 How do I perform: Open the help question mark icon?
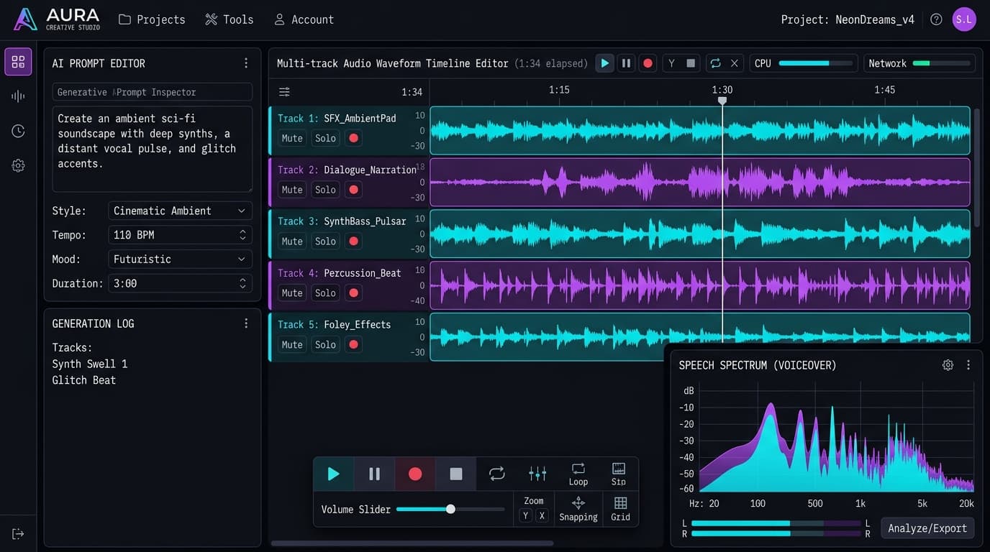(x=936, y=19)
